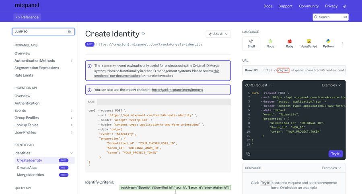The image size is (362, 194).
Task: Open Create Identity in sidebar
Action: (29, 160)
